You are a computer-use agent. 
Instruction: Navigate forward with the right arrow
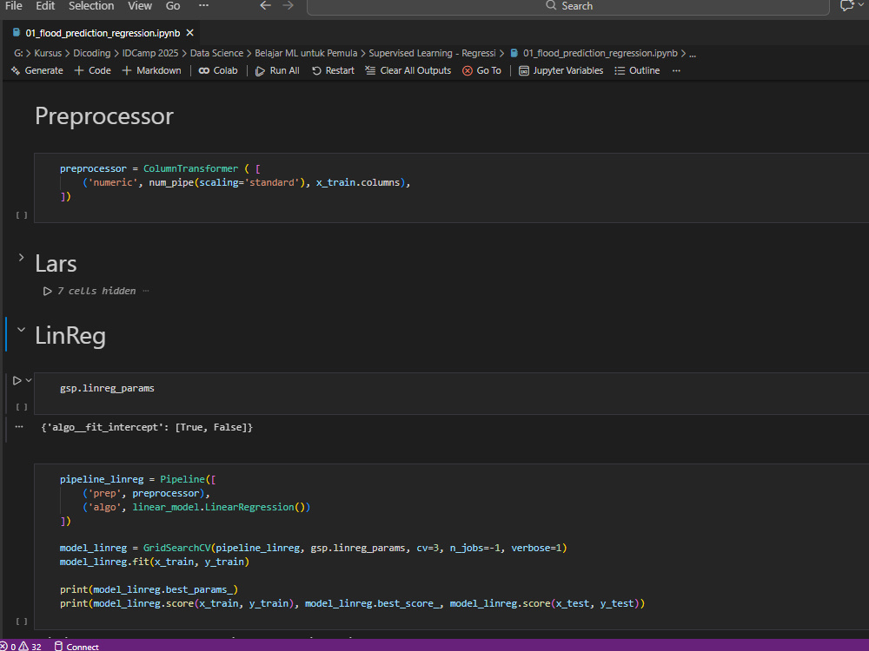[x=288, y=5]
